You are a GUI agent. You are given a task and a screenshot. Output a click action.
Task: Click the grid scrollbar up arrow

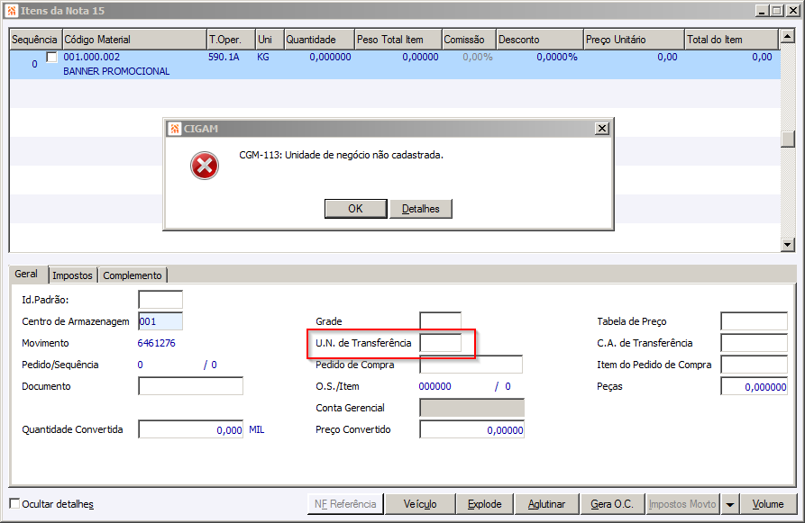tap(788, 36)
